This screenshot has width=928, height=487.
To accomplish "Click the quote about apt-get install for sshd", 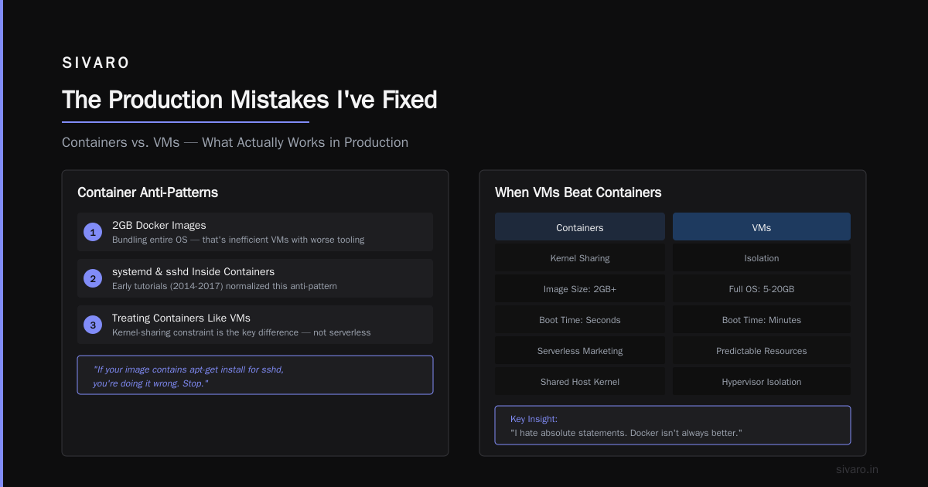I will pyautogui.click(x=255, y=375).
